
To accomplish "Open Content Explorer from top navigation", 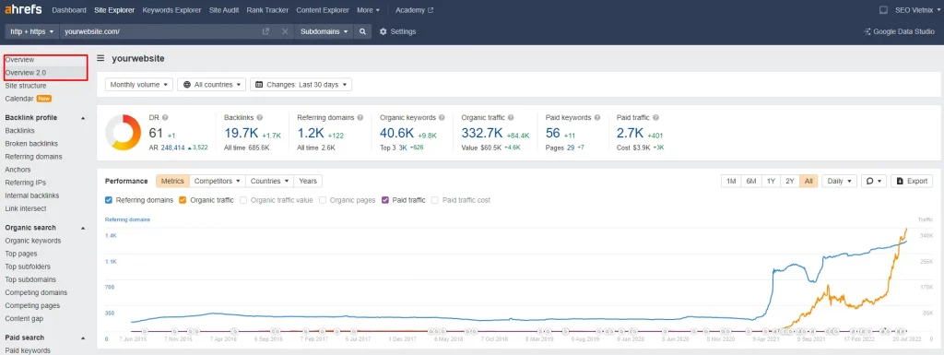I will coord(323,10).
